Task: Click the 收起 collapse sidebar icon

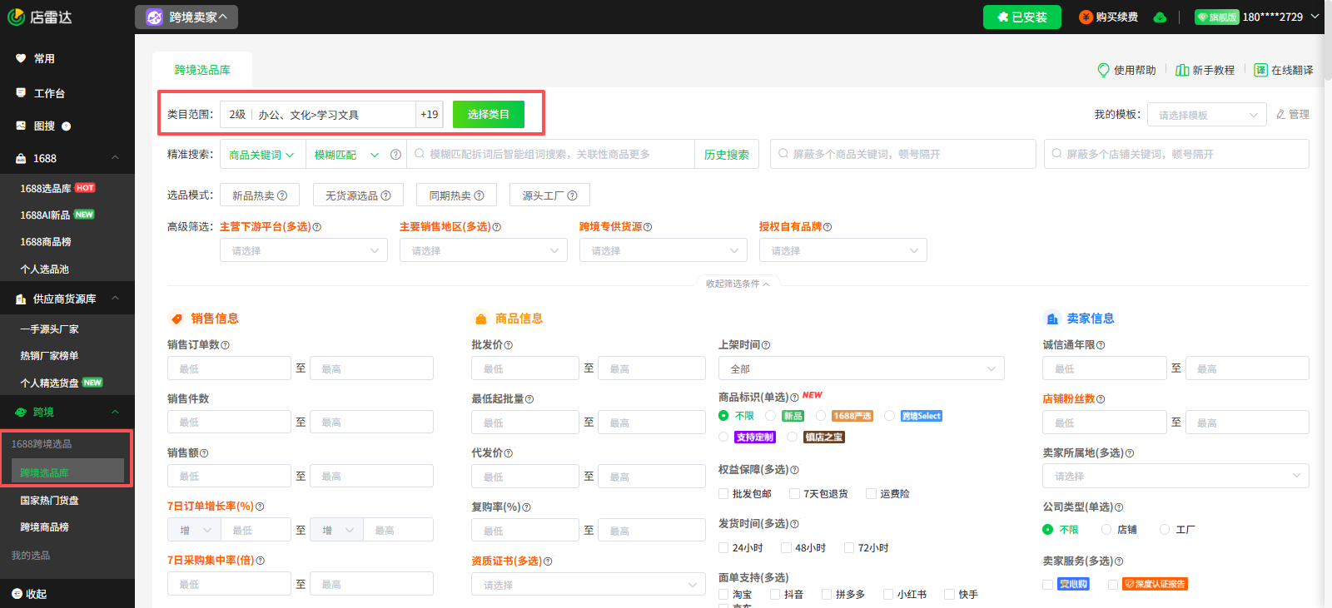Action: [17, 594]
